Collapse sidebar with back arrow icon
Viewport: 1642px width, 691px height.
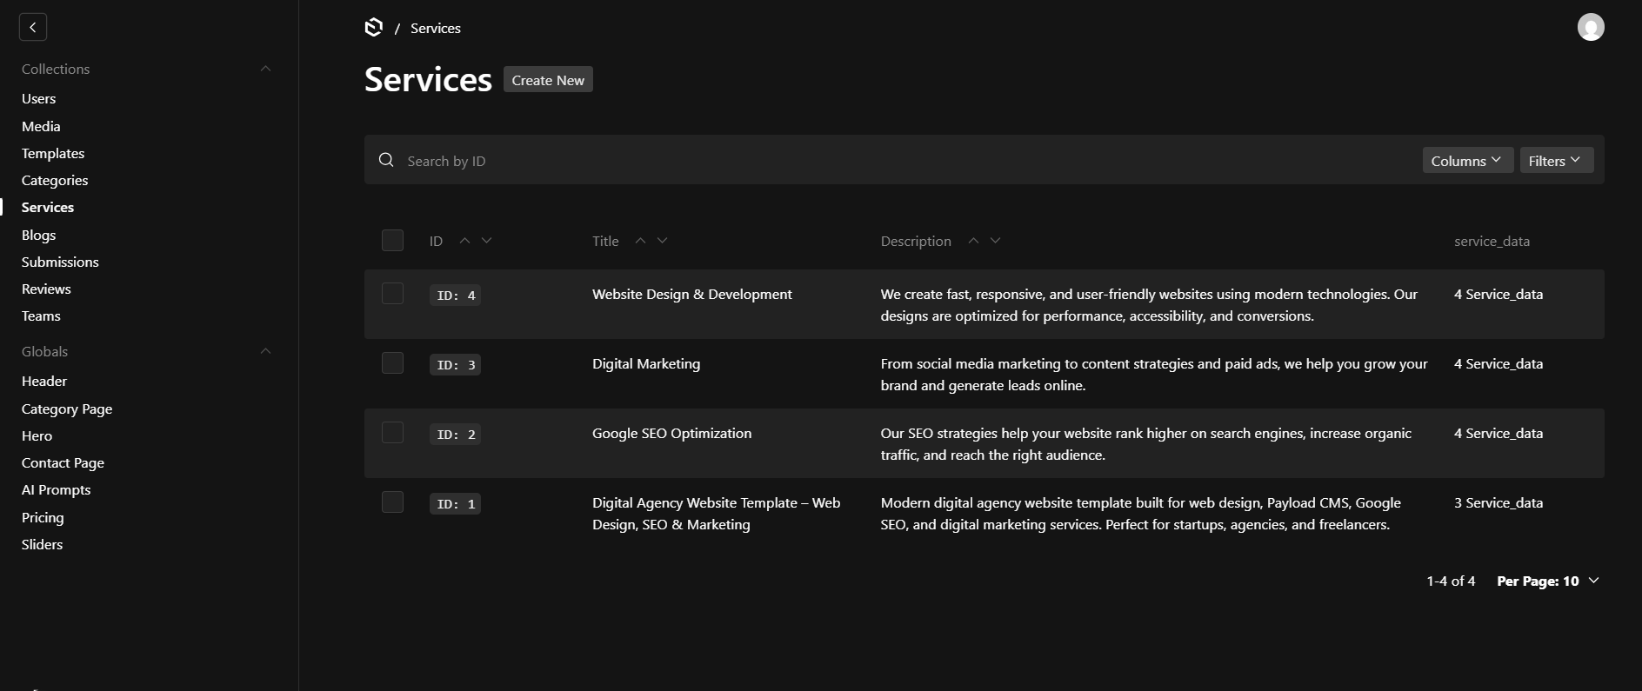(x=33, y=28)
